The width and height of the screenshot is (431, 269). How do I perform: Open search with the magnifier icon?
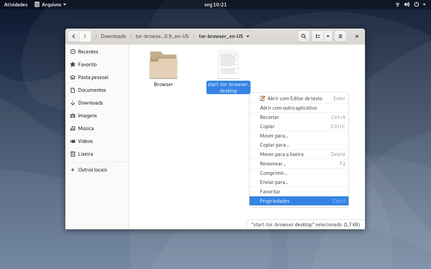click(303, 36)
